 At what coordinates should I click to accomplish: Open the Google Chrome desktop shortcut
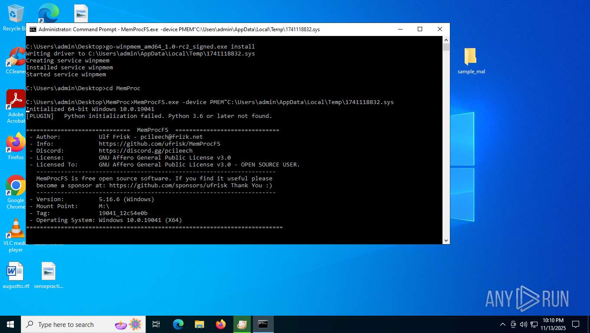16,192
